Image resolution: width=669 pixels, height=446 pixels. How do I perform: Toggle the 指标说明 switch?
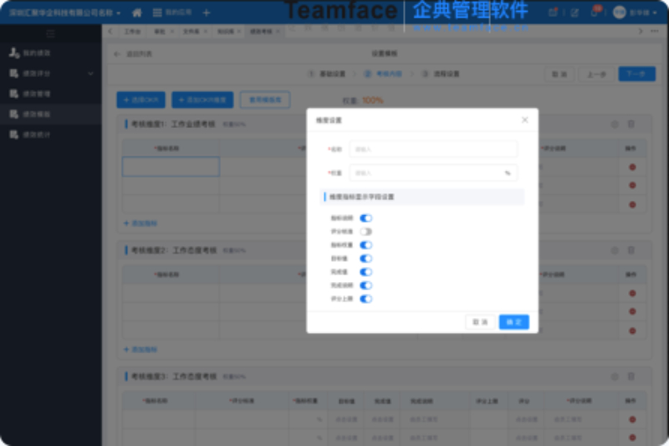pos(365,218)
